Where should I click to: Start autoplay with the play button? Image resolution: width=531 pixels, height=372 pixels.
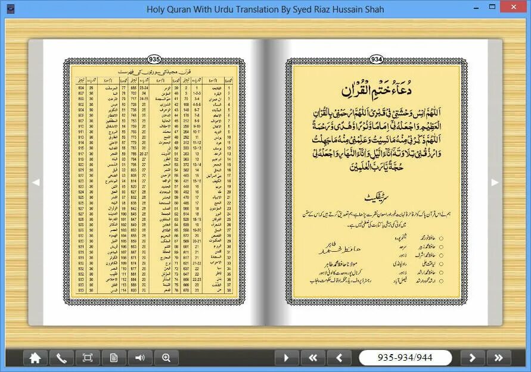(287, 358)
